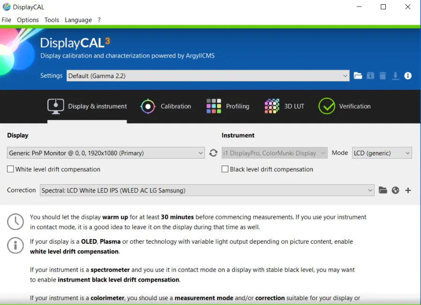Click the banner subtitle mentioning ArgyllCMS

pos(128,56)
